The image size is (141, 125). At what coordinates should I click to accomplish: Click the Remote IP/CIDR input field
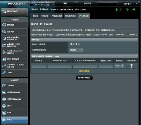(x=60, y=66)
